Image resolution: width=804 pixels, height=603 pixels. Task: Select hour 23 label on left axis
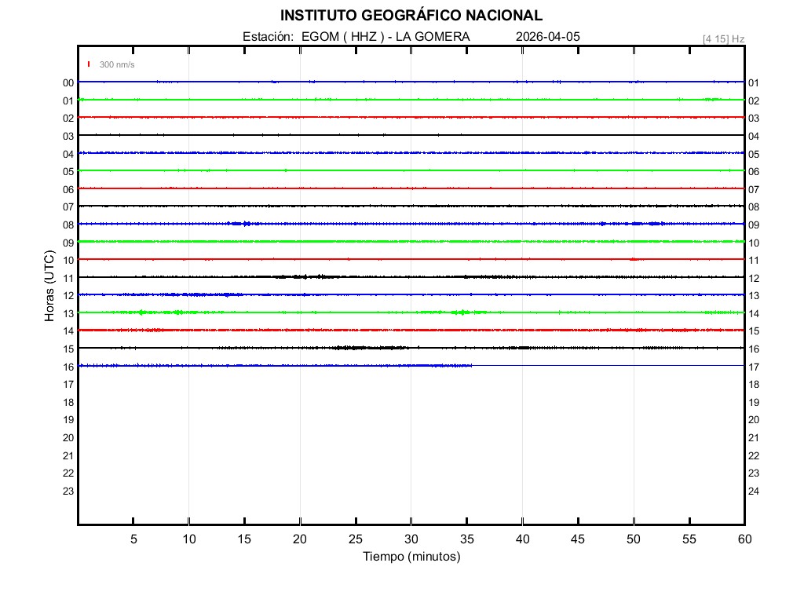point(68,491)
